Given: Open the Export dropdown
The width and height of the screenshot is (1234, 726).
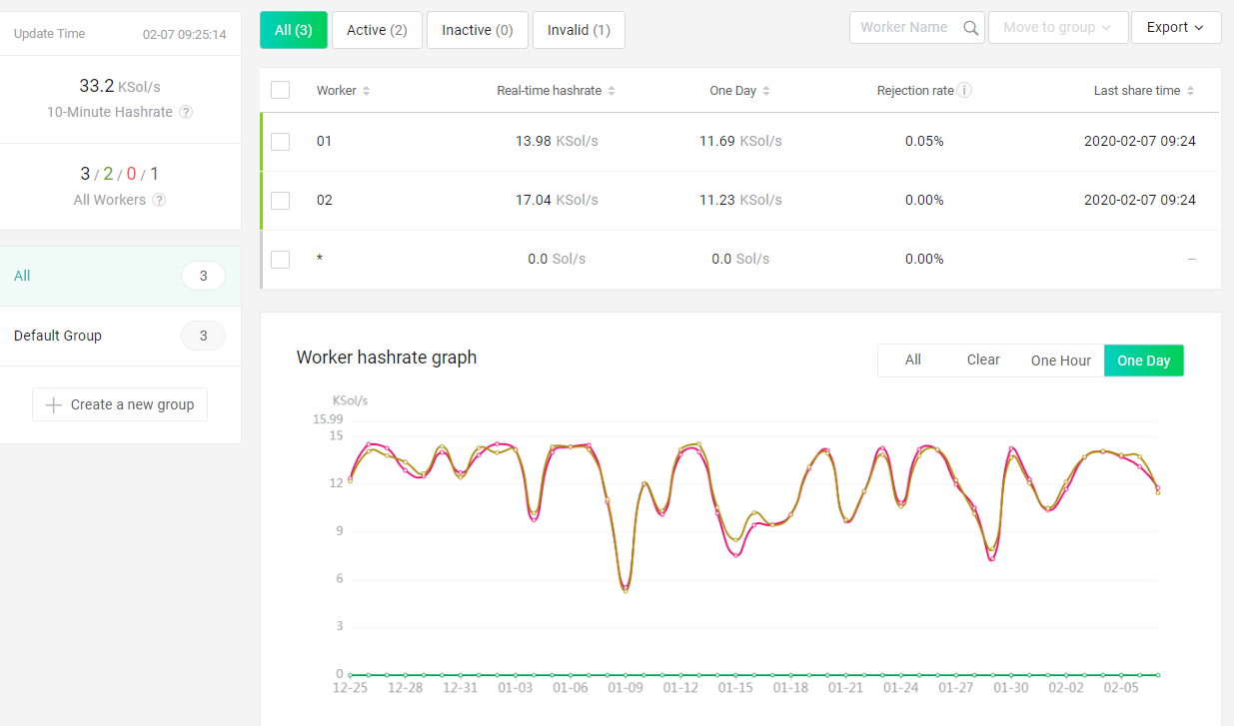Looking at the screenshot, I should [1175, 28].
